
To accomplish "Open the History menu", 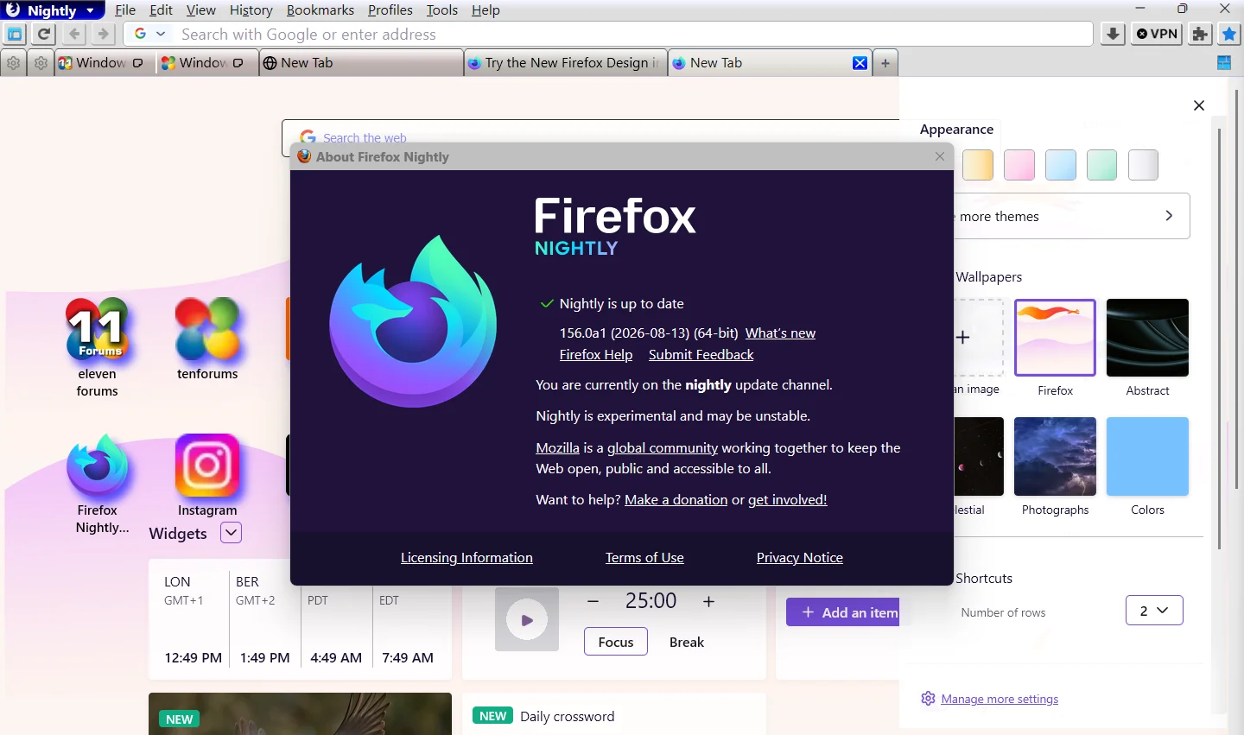I will click(x=251, y=10).
